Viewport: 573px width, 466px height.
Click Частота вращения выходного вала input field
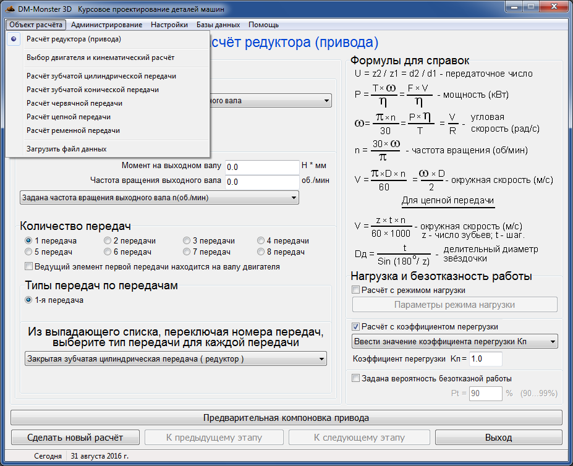point(262,182)
